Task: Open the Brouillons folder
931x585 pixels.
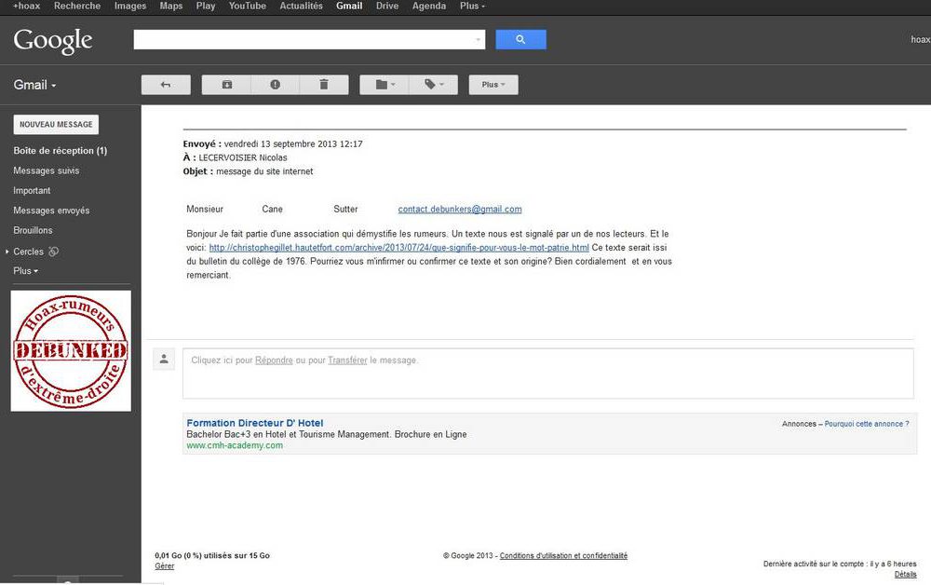Action: [33, 230]
